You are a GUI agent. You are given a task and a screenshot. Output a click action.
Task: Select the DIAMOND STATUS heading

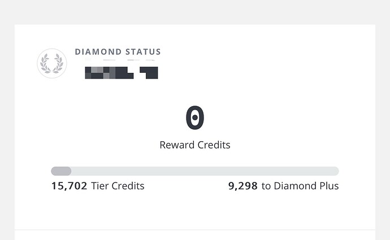coord(118,52)
